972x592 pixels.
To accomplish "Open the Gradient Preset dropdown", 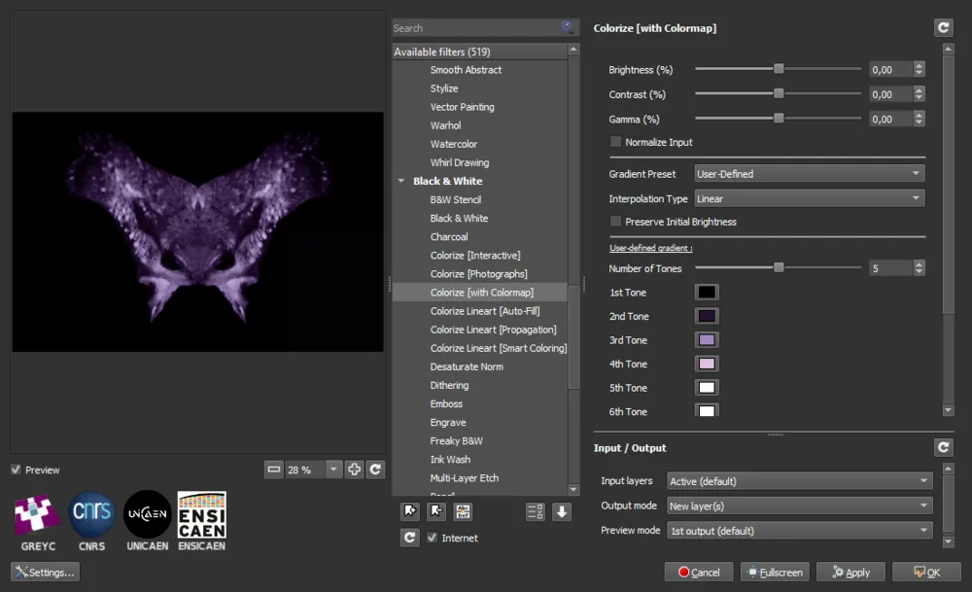I will tap(810, 174).
